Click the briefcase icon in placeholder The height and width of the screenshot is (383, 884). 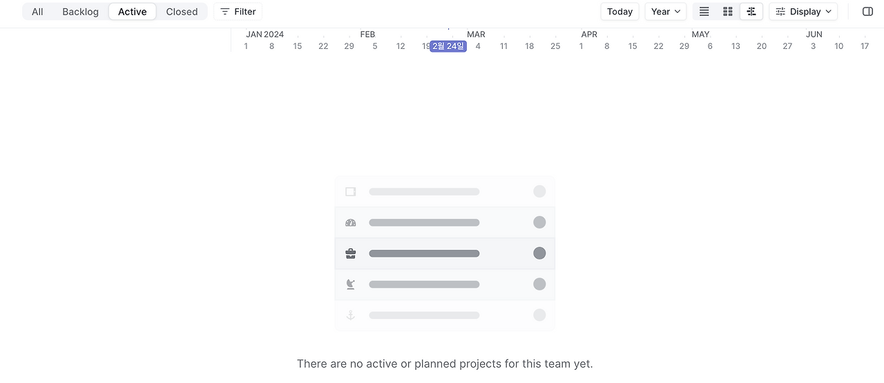350,253
